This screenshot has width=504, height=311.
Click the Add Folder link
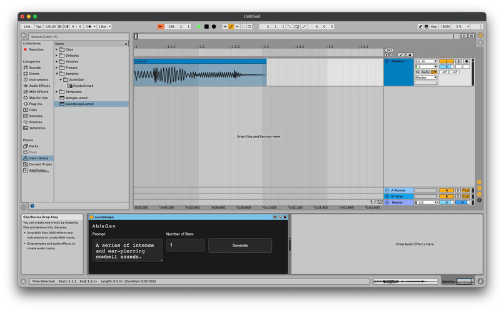(x=39, y=170)
